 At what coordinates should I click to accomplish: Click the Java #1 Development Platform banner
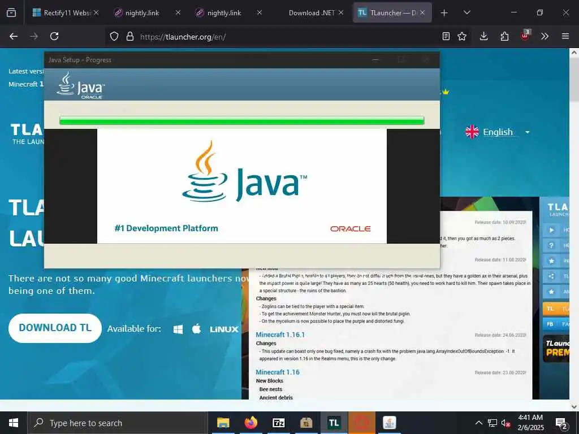point(242,186)
